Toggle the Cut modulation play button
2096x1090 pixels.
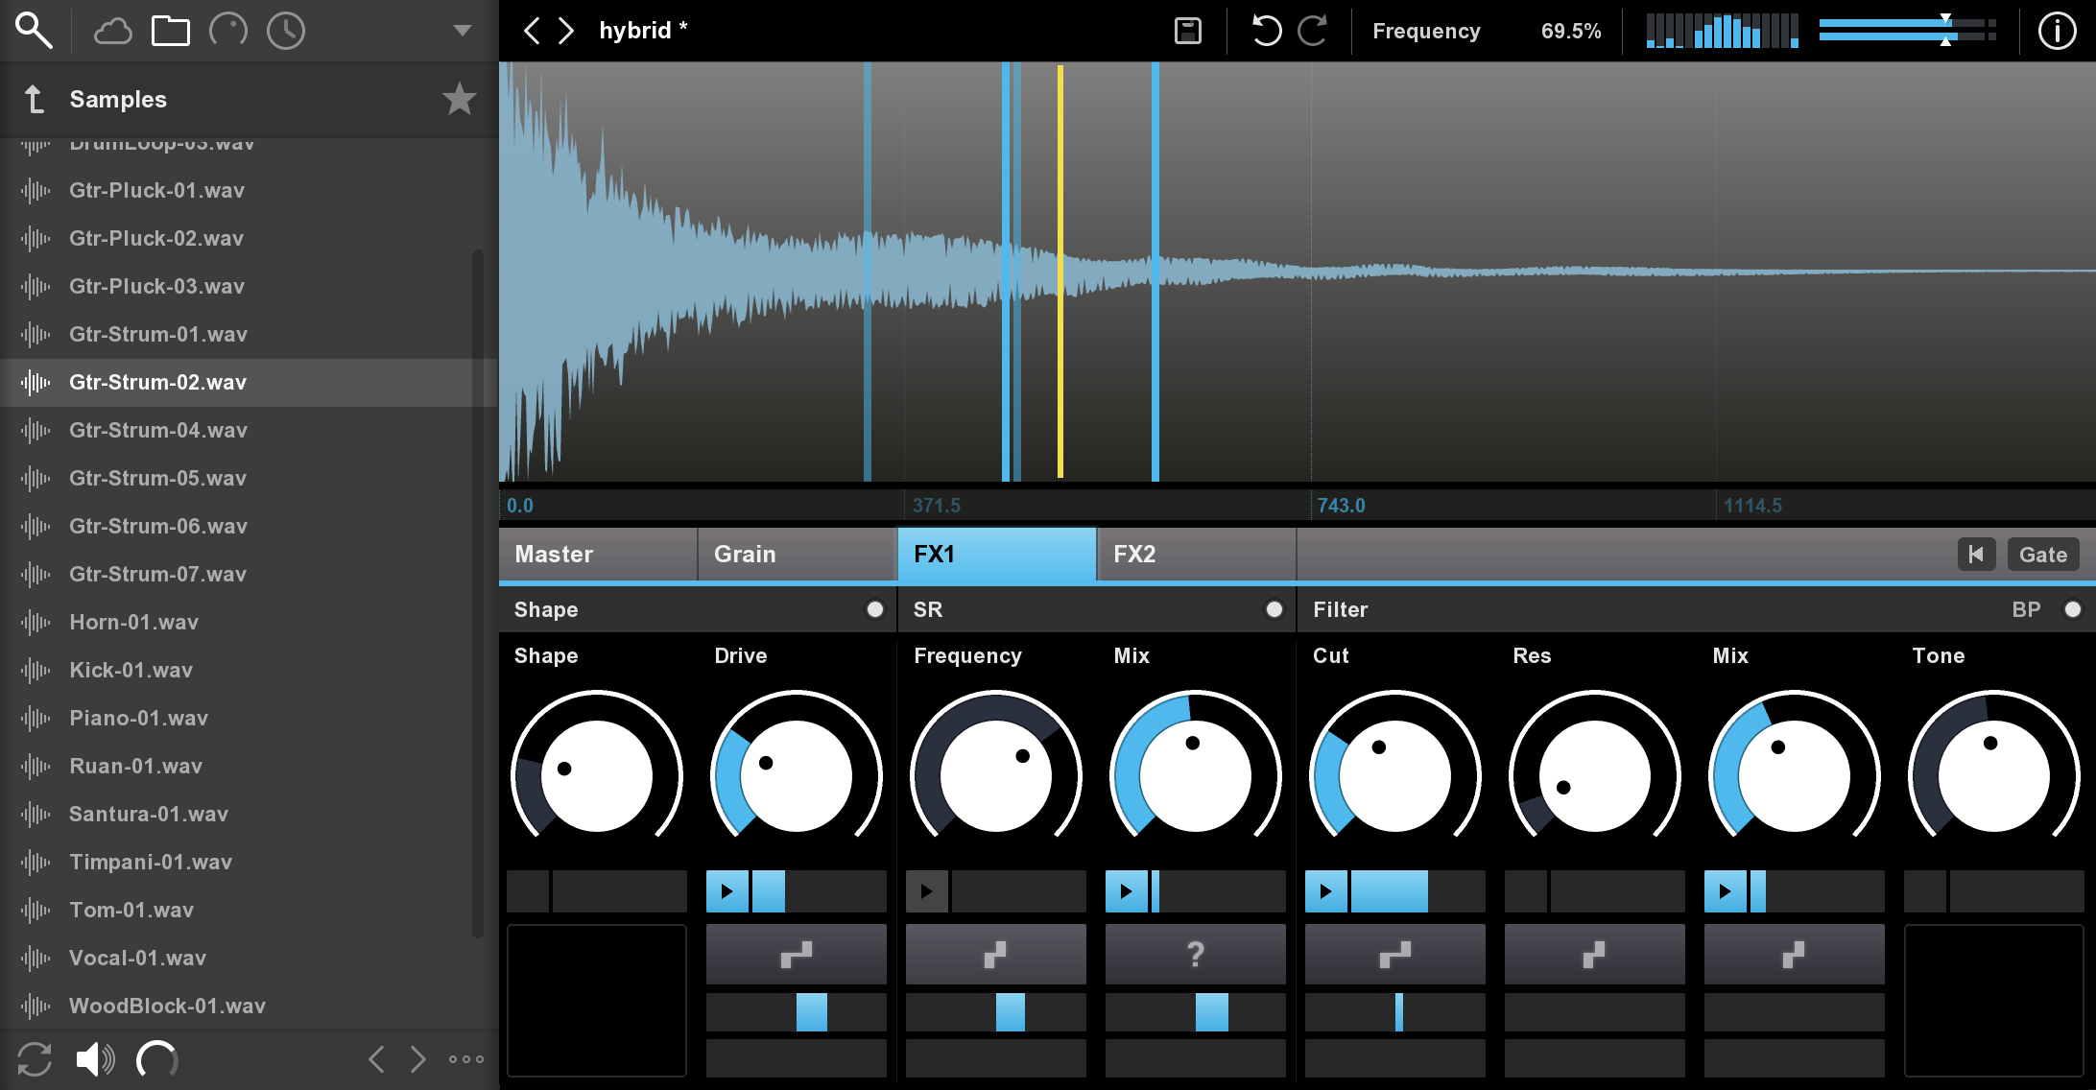pyautogui.click(x=1326, y=891)
